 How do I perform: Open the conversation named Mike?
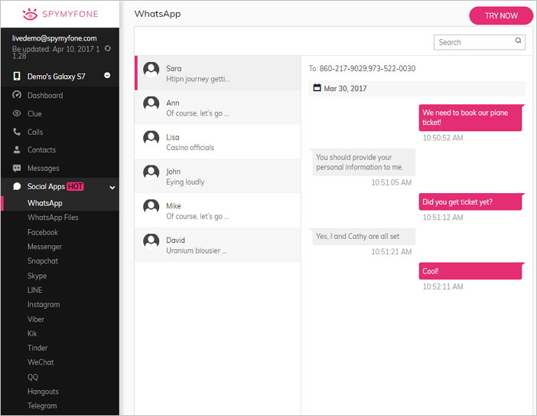click(218, 210)
